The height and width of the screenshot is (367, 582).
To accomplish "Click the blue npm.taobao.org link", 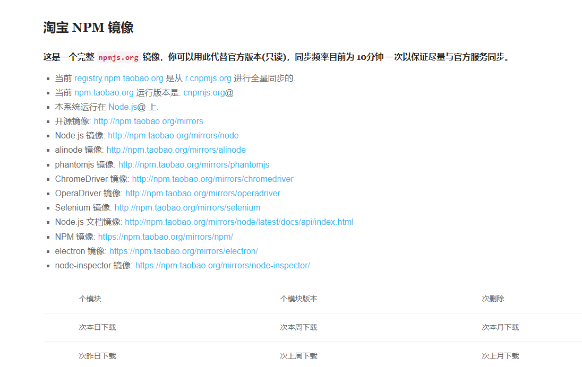I will (x=104, y=93).
